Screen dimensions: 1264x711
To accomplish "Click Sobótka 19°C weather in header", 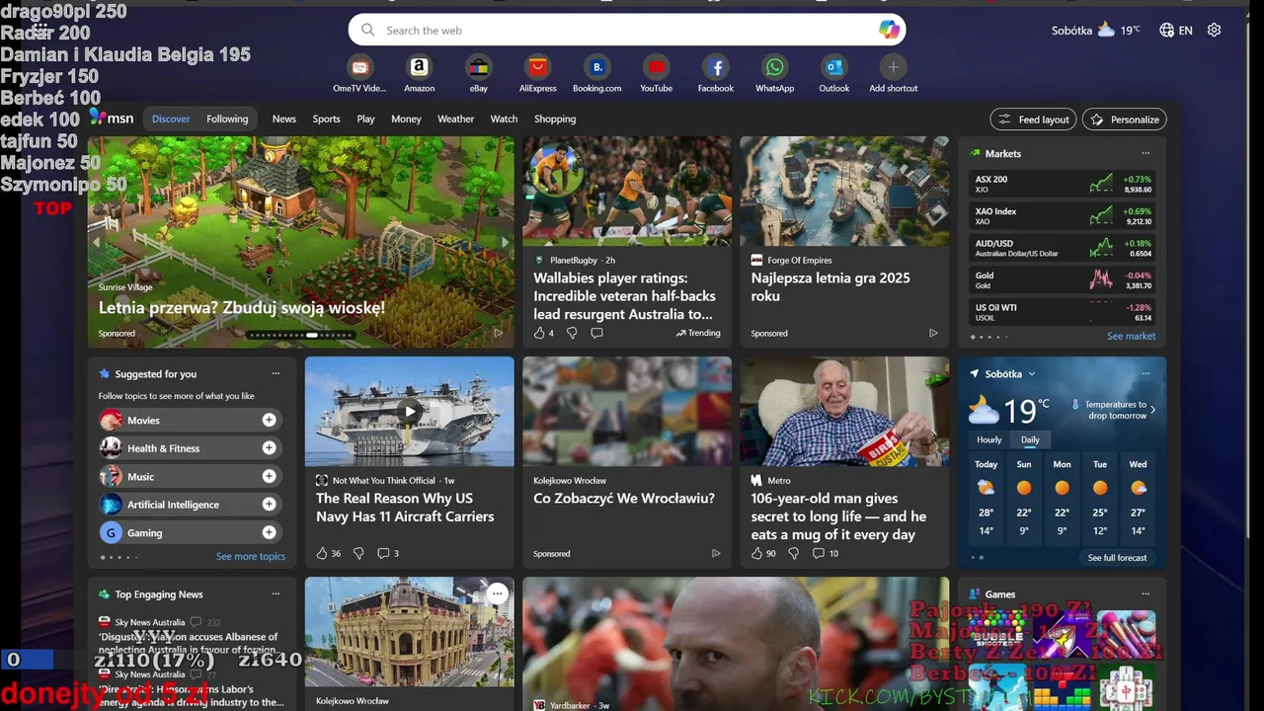I will click(1096, 30).
